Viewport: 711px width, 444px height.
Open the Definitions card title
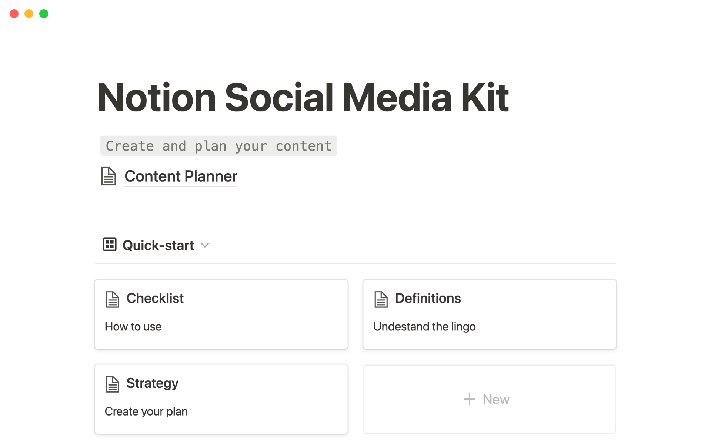pyautogui.click(x=428, y=298)
